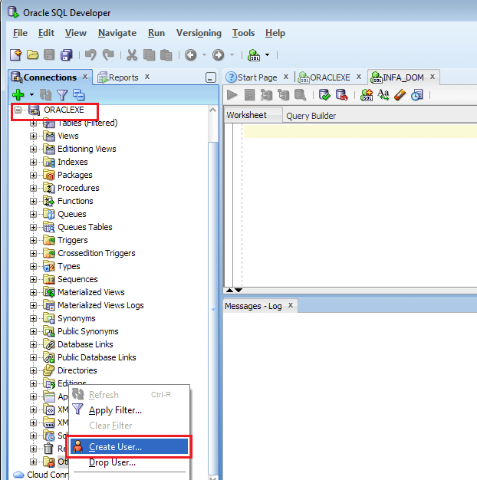This screenshot has width=477, height=480.
Task: Click the Save All toolbar icon
Action: 66,55
